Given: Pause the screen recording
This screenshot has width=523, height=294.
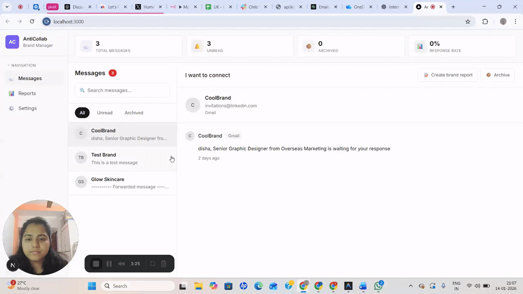Looking at the screenshot, I should click(109, 263).
